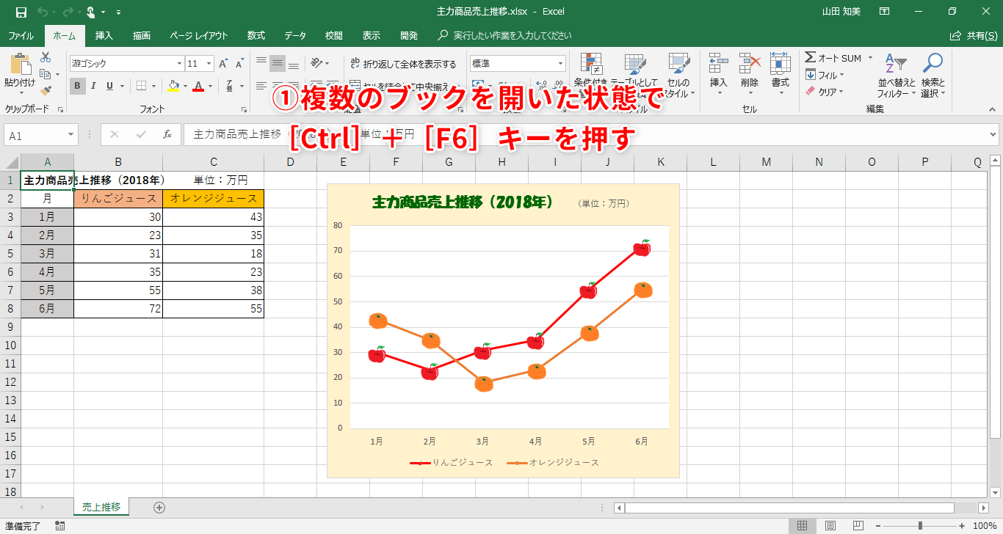Open the ファイル tab
This screenshot has height=534, width=1003.
coord(21,35)
